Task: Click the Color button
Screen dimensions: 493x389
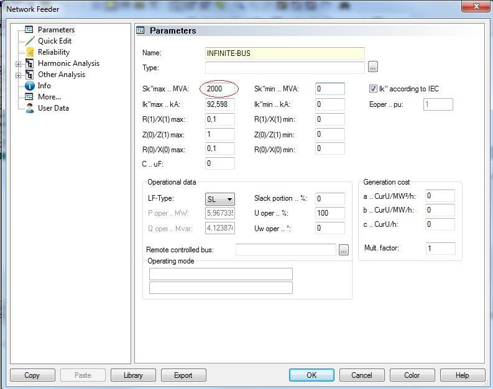Action: point(412,375)
